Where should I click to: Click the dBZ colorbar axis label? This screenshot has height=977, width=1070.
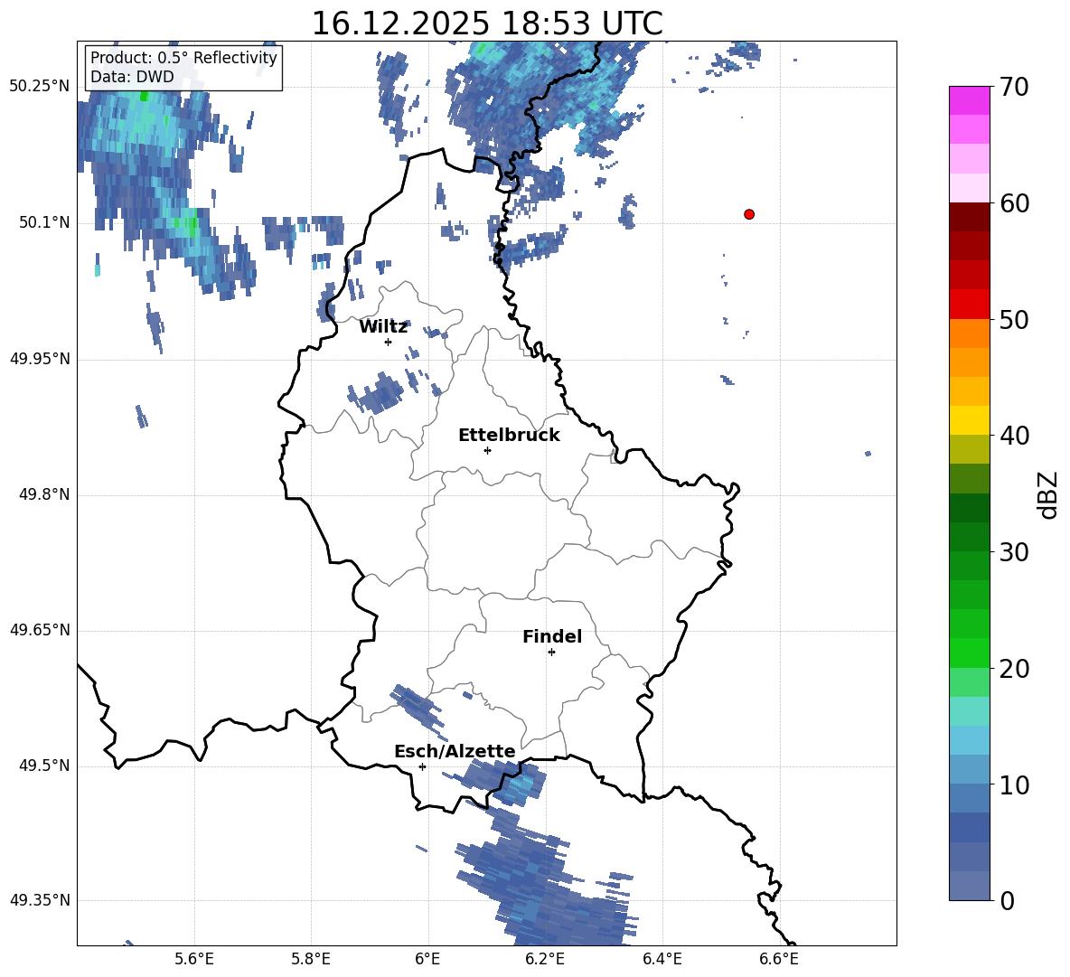[x=1047, y=494]
